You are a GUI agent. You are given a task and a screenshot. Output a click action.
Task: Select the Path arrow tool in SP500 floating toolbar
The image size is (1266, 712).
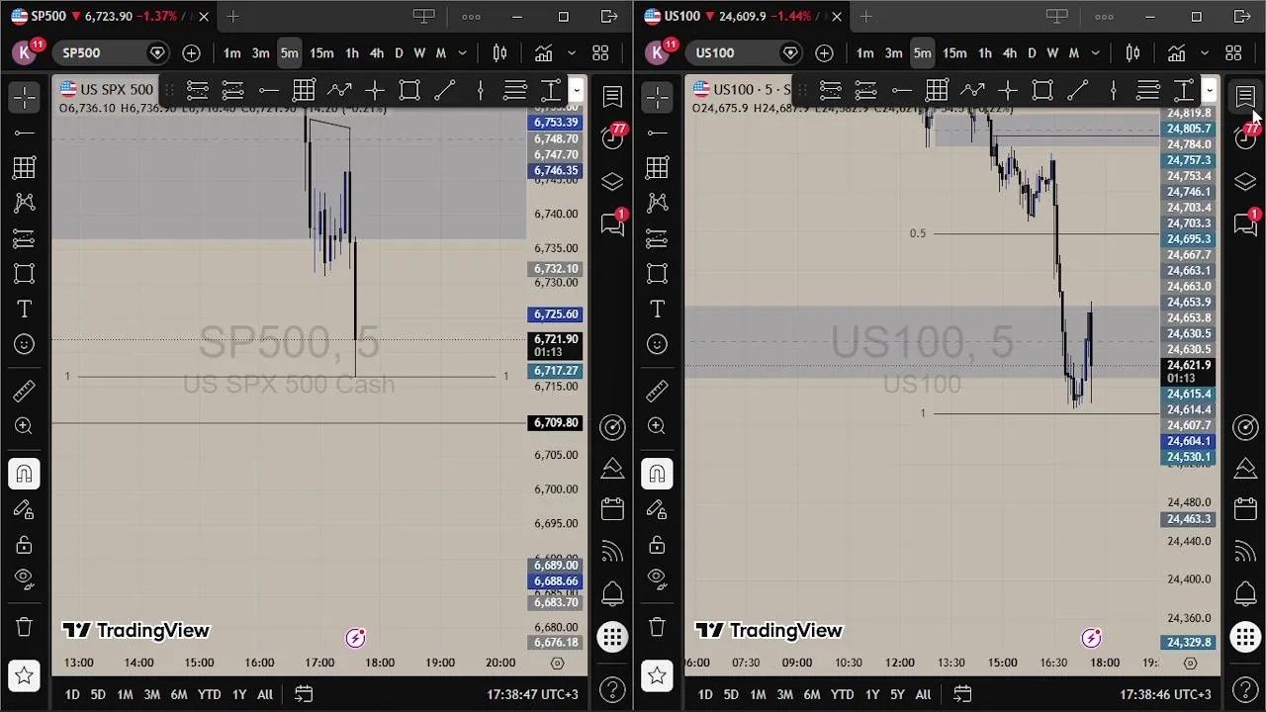click(x=339, y=91)
